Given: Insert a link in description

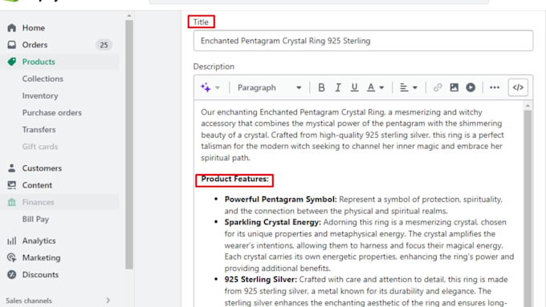Looking at the screenshot, I should tap(438, 87).
